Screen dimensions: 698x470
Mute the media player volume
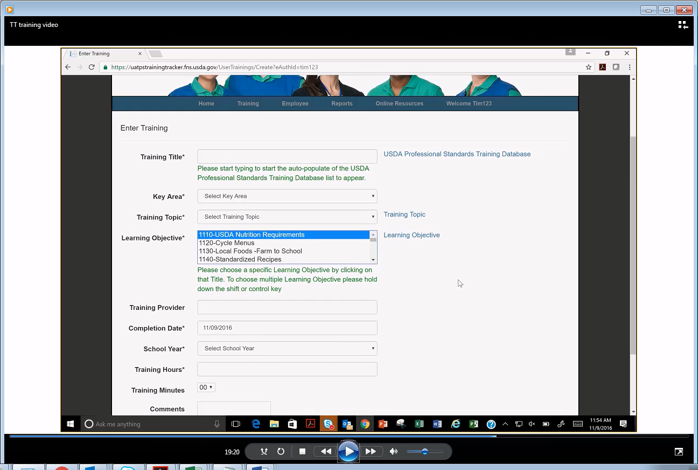pos(394,452)
